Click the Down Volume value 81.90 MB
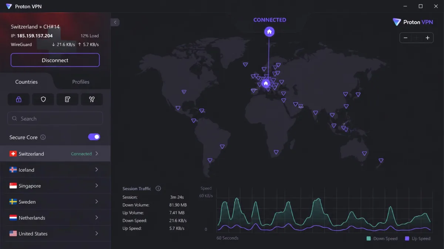444x249 pixels. pos(178,205)
